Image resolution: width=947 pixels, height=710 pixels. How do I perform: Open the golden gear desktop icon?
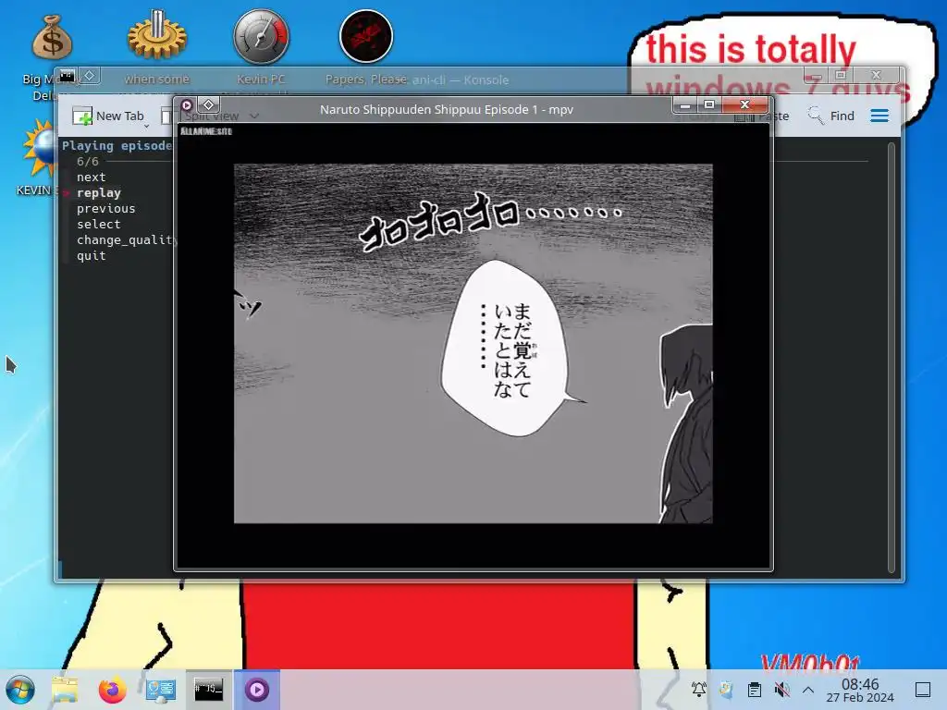click(157, 35)
